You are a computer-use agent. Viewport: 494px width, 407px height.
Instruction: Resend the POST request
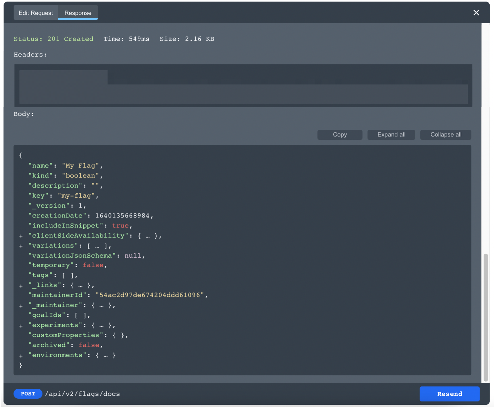pyautogui.click(x=449, y=394)
